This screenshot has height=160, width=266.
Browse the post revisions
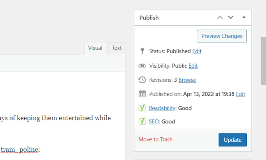187,80
